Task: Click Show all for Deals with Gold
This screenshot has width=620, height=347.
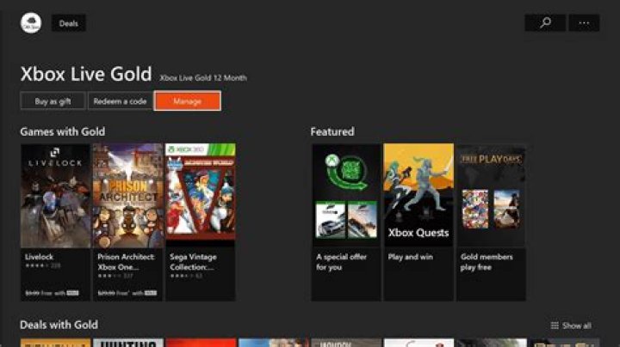Action: (576, 326)
